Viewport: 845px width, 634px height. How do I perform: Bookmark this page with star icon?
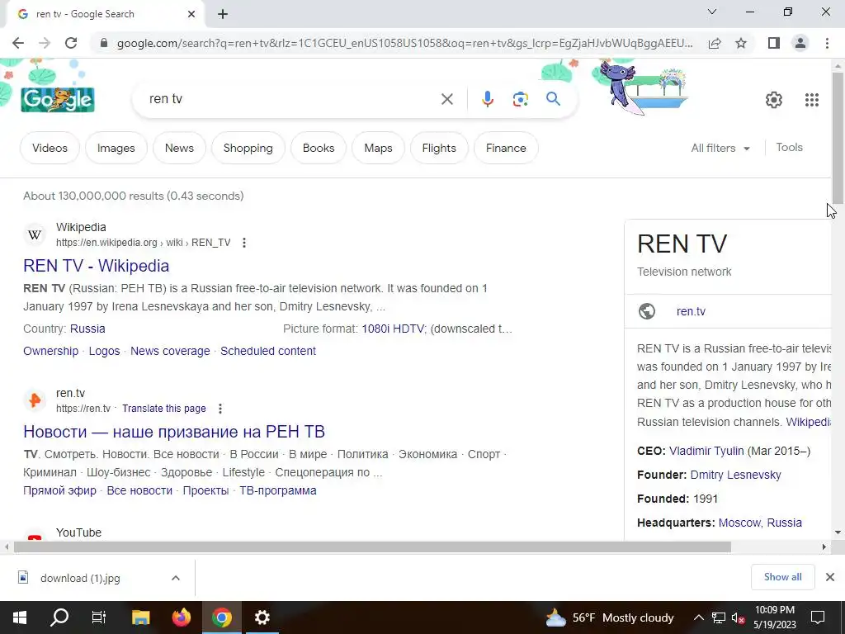pos(741,43)
